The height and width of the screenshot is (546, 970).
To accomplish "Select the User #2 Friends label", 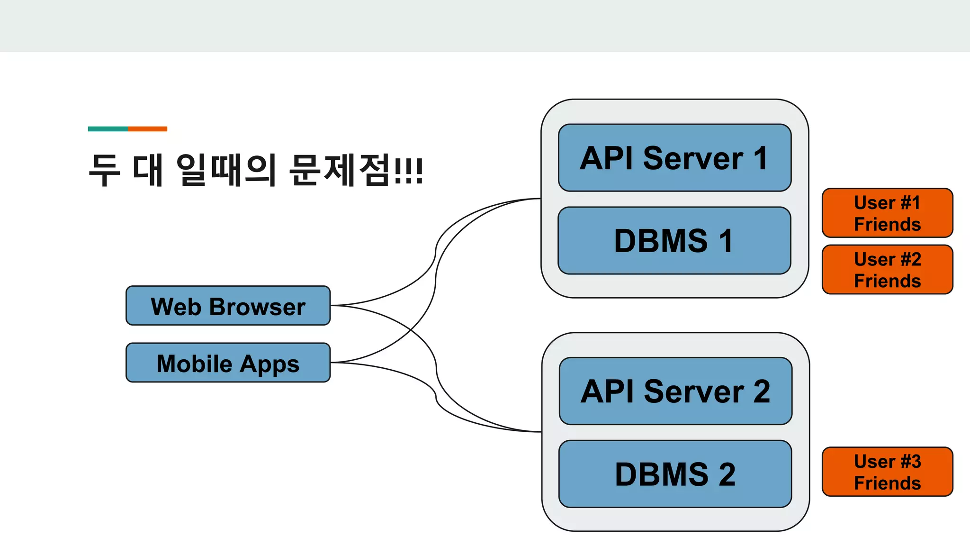I will (x=887, y=269).
